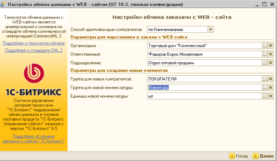
Task: Open selection for Подразделение (ellipsis button)
Action: pyautogui.click(x=265, y=62)
